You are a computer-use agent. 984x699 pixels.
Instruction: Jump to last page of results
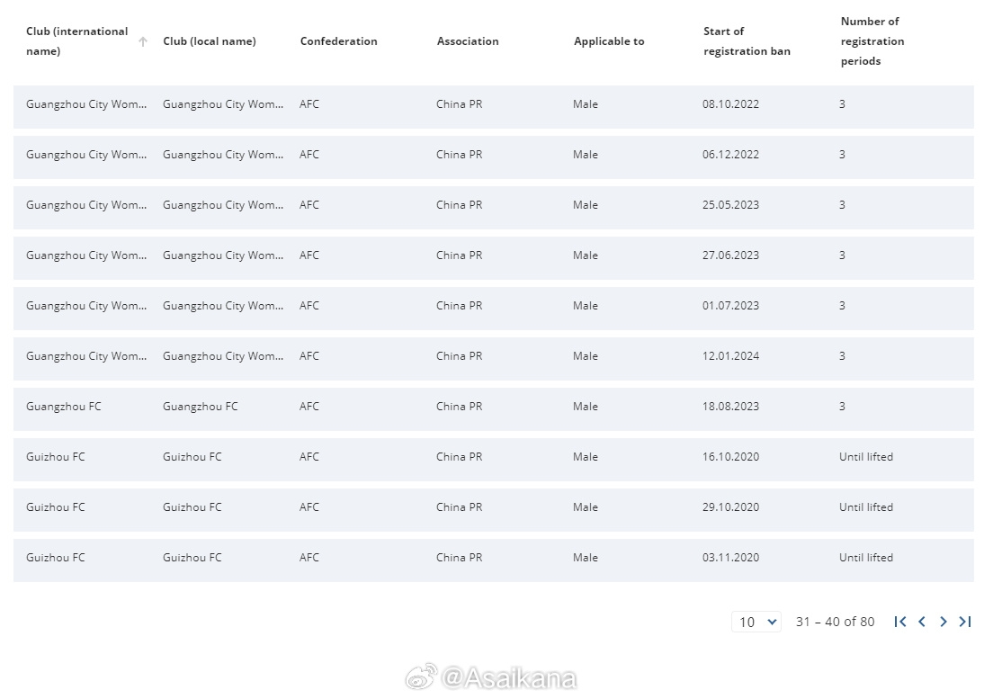[x=965, y=622]
